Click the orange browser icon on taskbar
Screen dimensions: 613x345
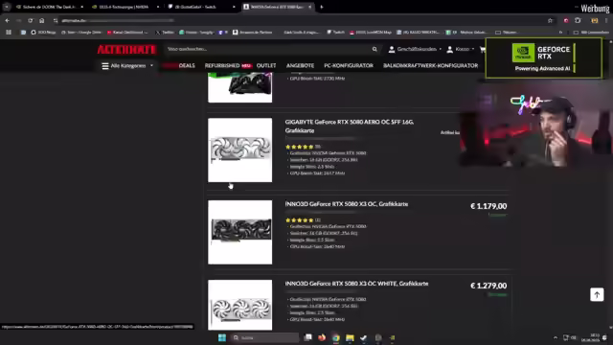click(x=322, y=337)
